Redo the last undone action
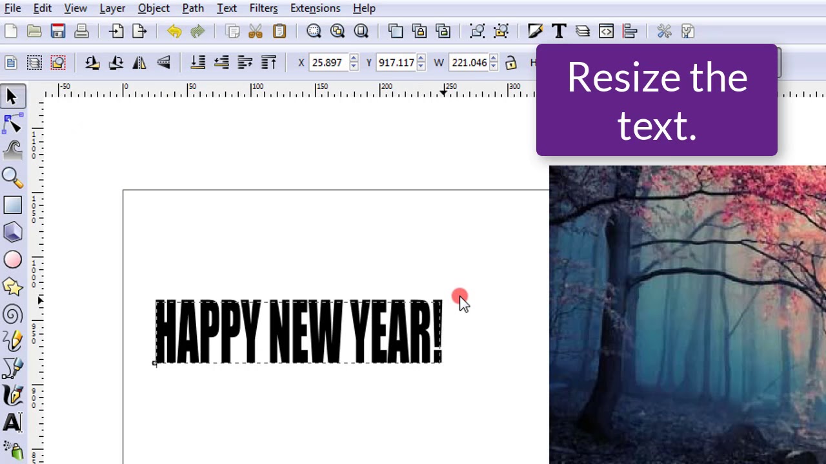The width and height of the screenshot is (826, 464). [197, 31]
